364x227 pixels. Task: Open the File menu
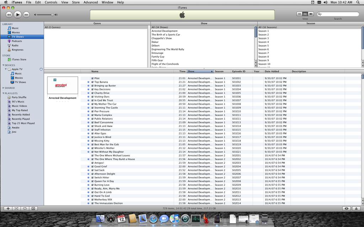[x=28, y=2]
